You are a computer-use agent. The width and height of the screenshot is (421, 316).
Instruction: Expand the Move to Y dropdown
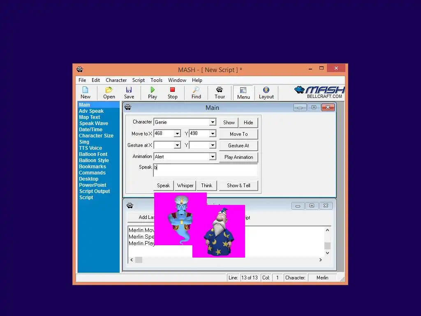pyautogui.click(x=213, y=134)
